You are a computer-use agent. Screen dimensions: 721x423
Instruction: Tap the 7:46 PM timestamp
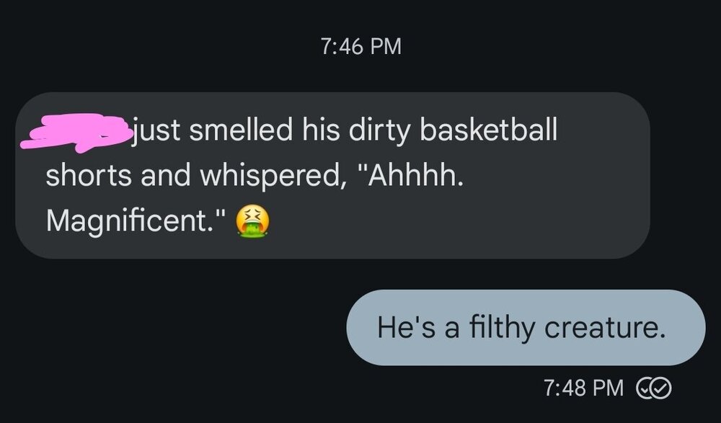click(360, 46)
